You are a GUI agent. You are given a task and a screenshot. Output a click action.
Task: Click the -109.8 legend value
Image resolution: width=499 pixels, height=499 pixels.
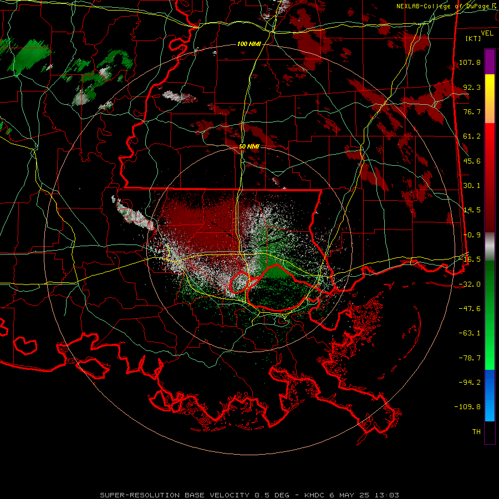click(467, 407)
